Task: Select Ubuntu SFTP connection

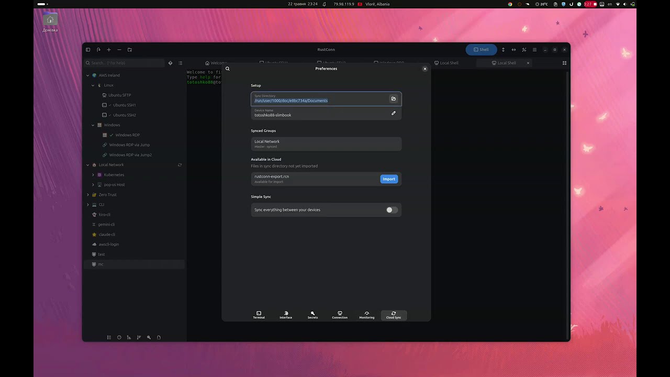Action: click(x=119, y=95)
